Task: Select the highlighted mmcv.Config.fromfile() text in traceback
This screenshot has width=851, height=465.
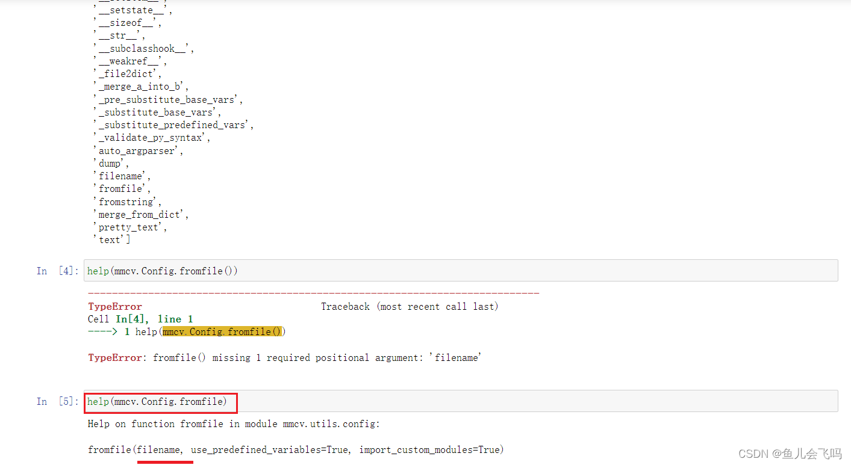Action: click(222, 331)
